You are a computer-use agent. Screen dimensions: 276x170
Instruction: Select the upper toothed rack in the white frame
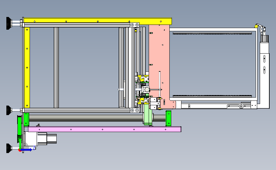click(212, 33)
